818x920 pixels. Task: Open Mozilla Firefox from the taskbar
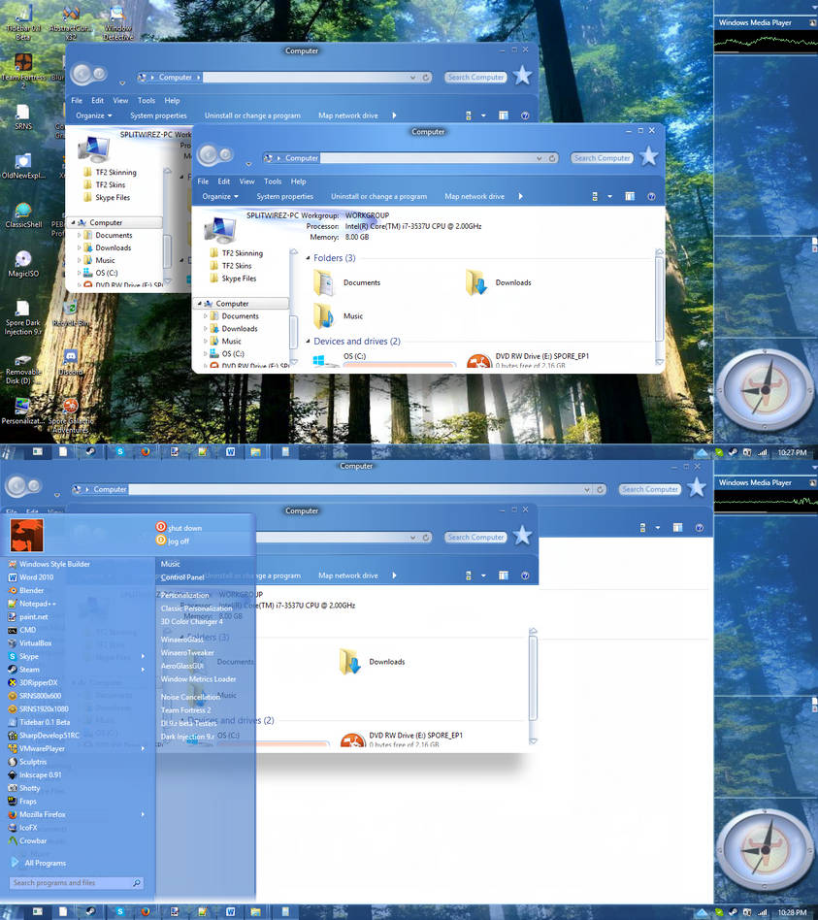(146, 912)
